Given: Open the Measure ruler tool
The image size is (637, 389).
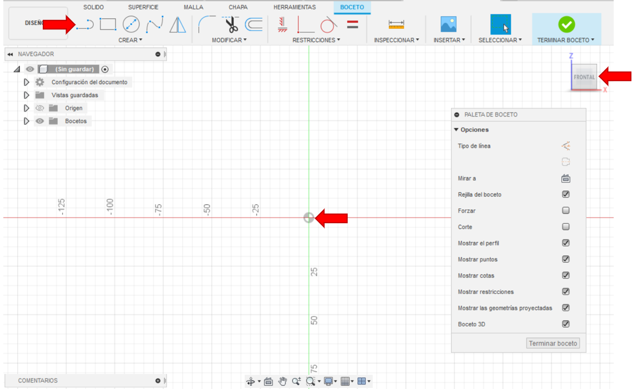Looking at the screenshot, I should [x=396, y=24].
